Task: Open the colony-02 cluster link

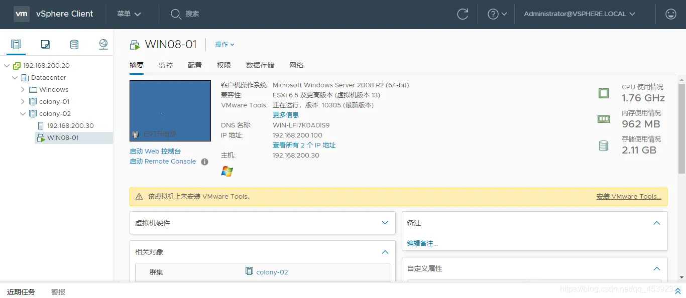Action: [272, 272]
